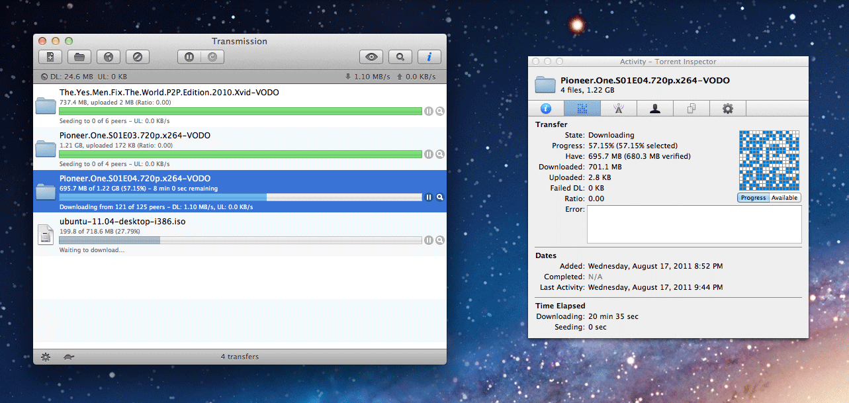Image resolution: width=849 pixels, height=403 pixels.
Task: Resume the ubuntu-11.04 torrent
Action: [429, 240]
